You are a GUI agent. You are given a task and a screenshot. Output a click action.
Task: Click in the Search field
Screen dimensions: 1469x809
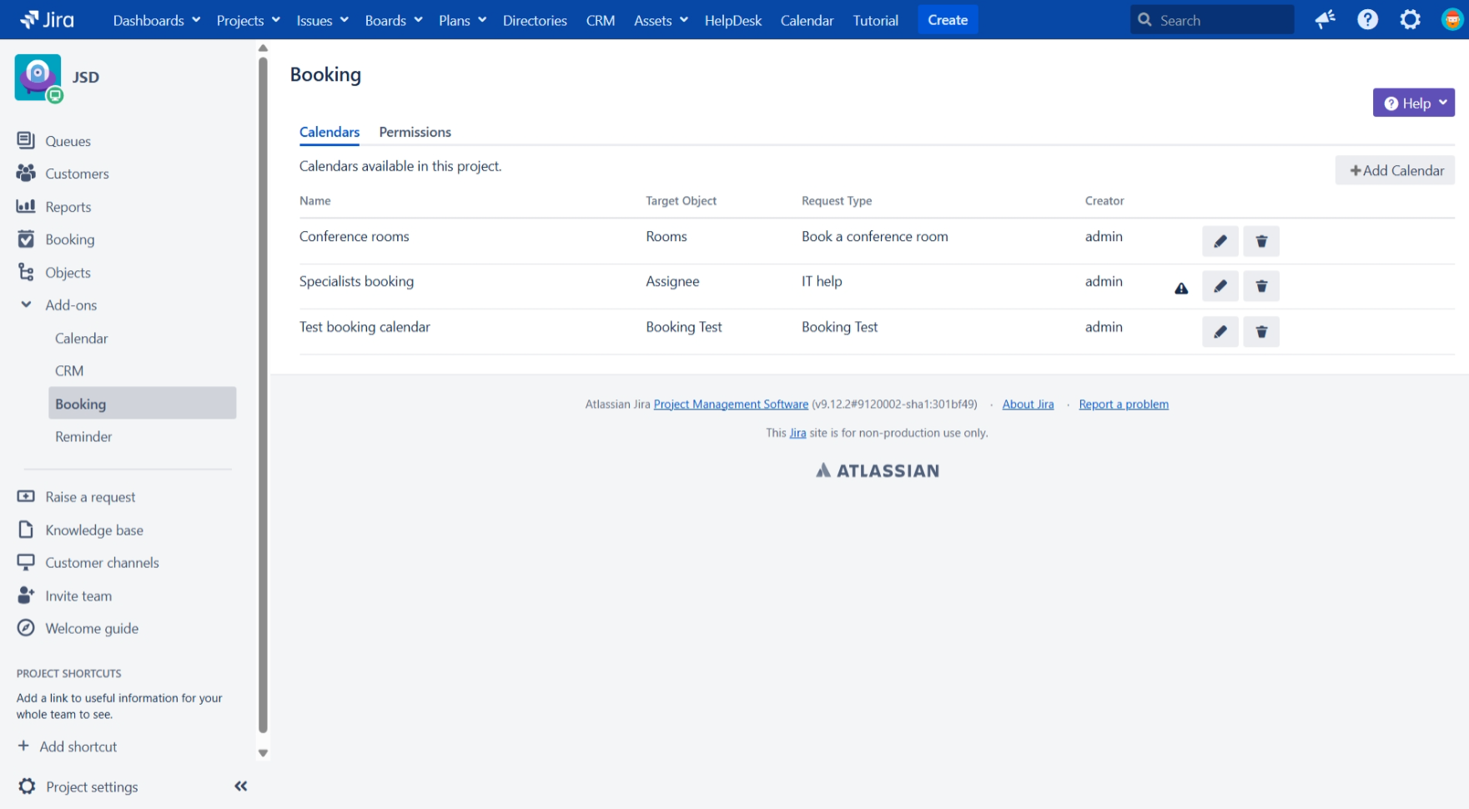[1220, 20]
